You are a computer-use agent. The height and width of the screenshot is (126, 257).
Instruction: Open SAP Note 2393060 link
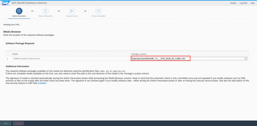coord(42,83)
